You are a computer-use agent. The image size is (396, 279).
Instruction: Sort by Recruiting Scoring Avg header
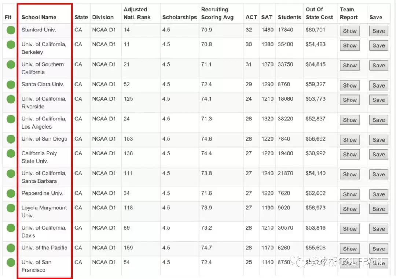click(217, 13)
